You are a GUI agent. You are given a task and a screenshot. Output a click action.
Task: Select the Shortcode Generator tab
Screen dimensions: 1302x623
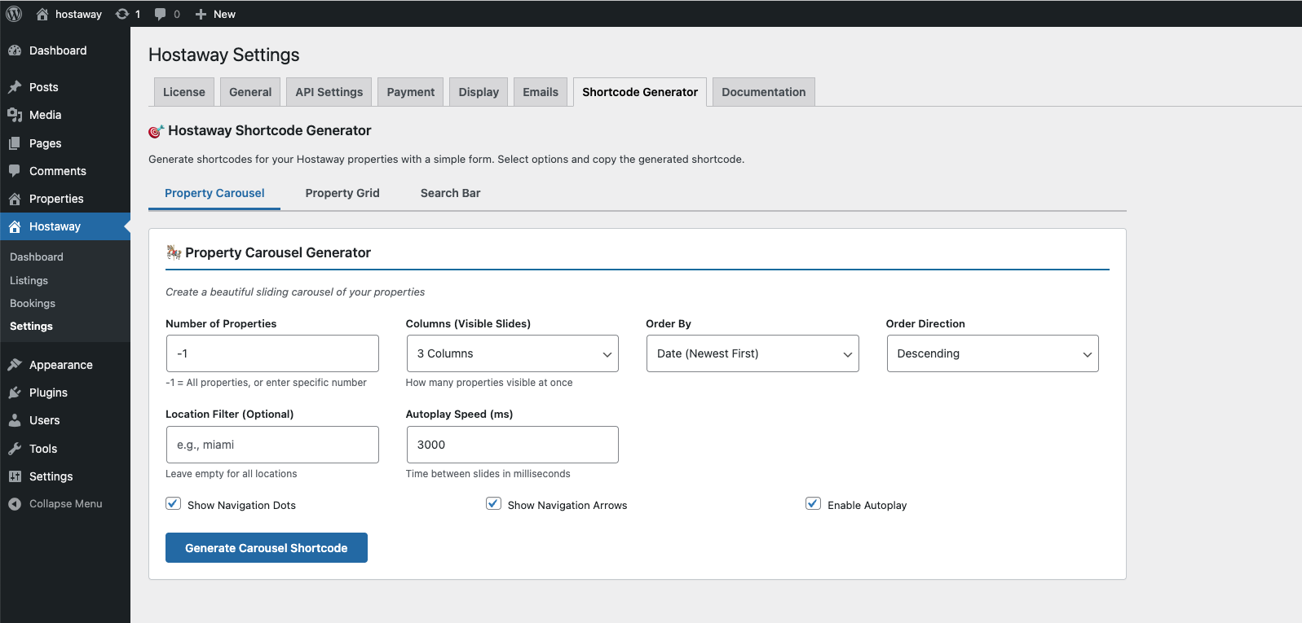(x=640, y=92)
